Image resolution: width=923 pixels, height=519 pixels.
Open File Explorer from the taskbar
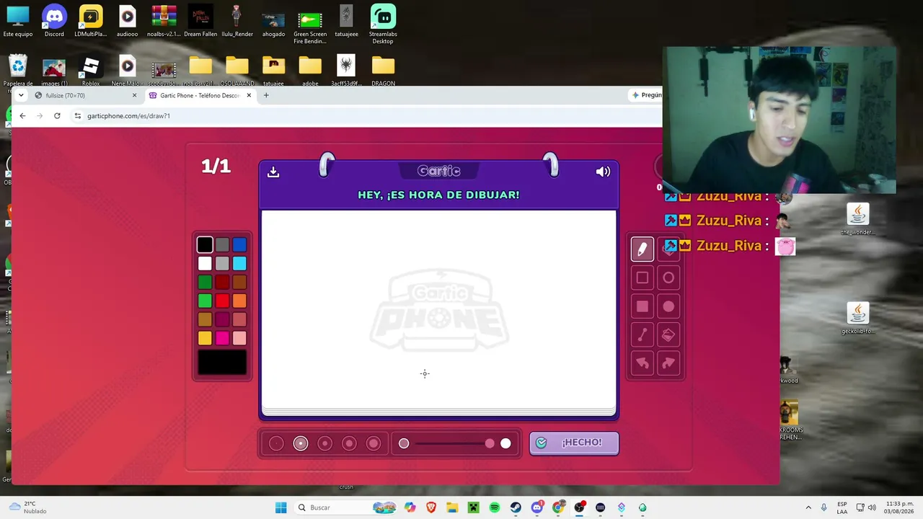[x=452, y=507]
